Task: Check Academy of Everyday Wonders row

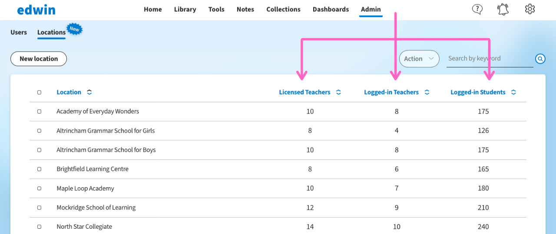Action: pos(39,111)
